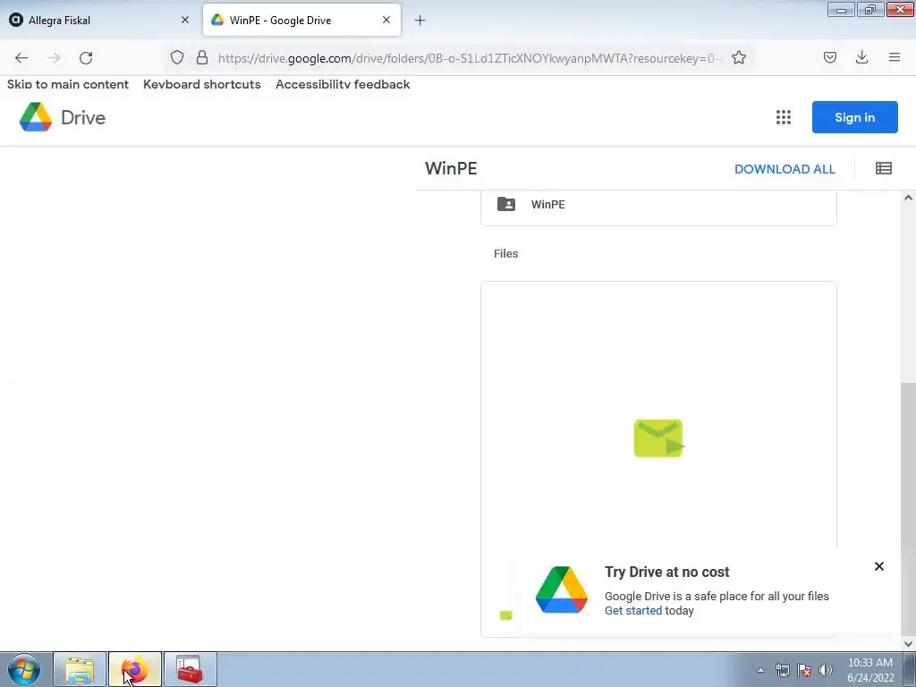Click the URL address bar
Viewport: 916px width, 687px height.
click(468, 58)
